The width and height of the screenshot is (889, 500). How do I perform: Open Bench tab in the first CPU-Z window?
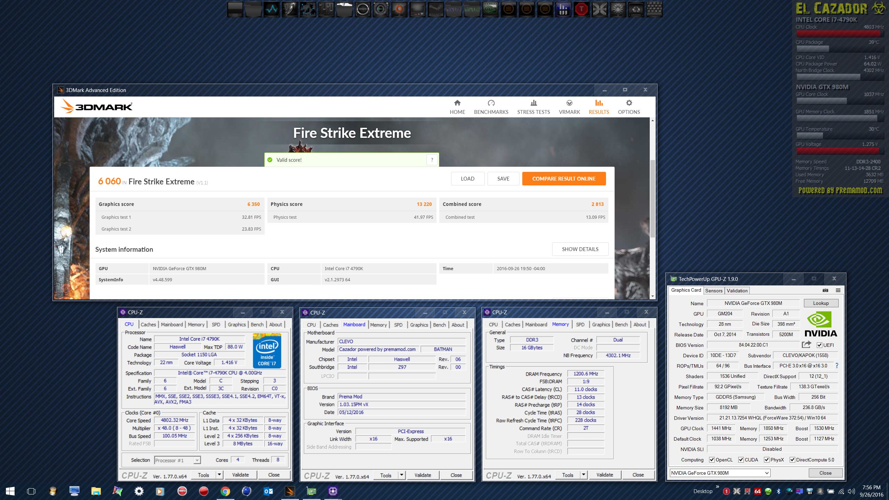pyautogui.click(x=257, y=324)
